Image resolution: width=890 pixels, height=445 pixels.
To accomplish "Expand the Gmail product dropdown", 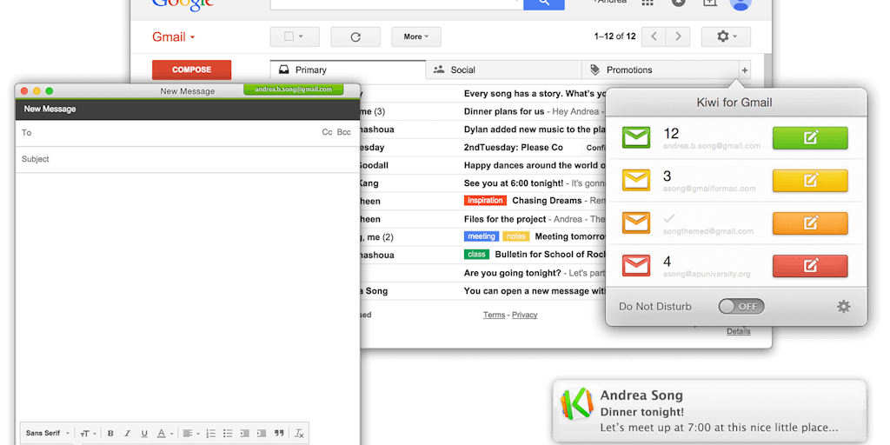I will (x=174, y=37).
